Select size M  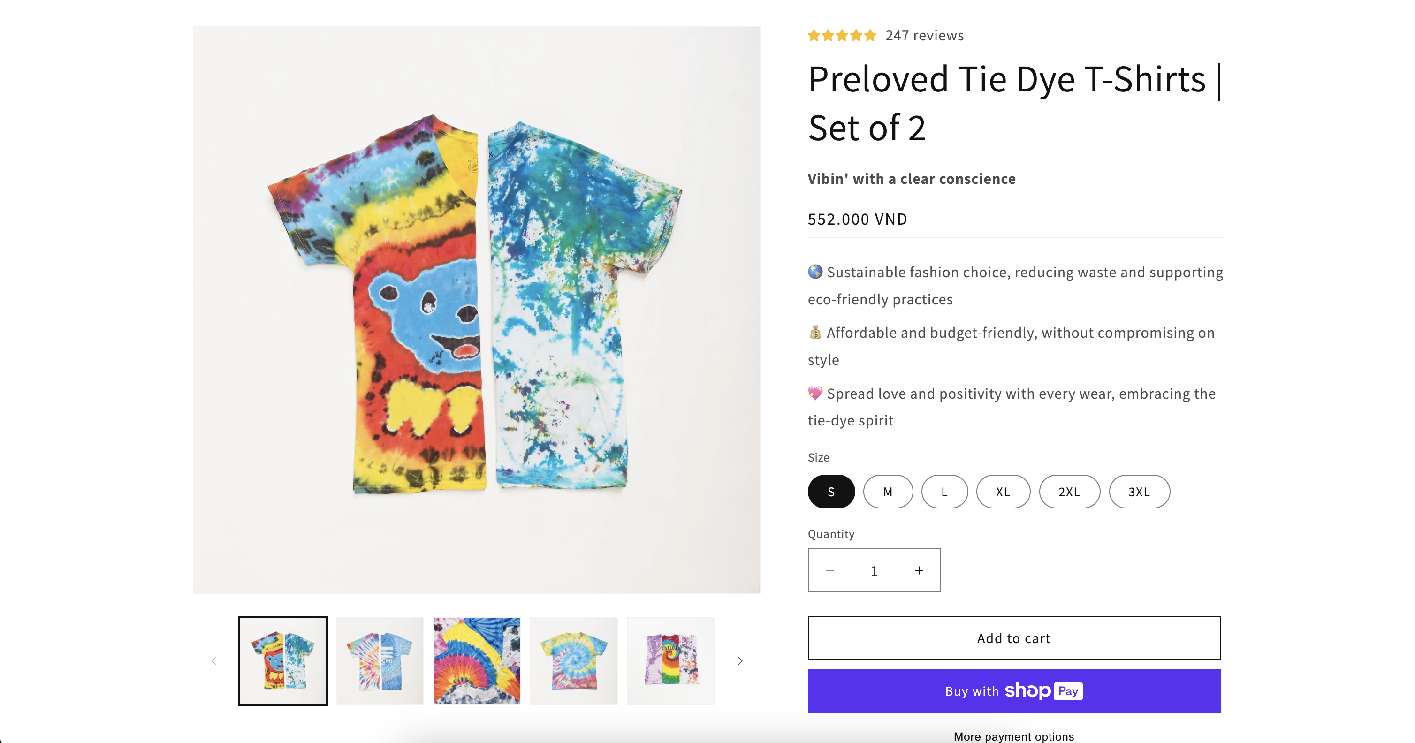[888, 492]
